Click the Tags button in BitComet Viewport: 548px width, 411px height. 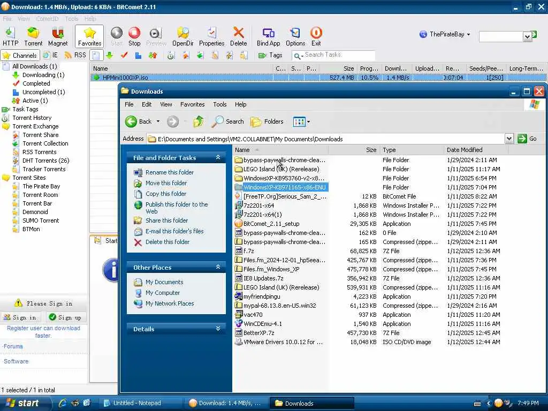pyautogui.click(x=270, y=55)
